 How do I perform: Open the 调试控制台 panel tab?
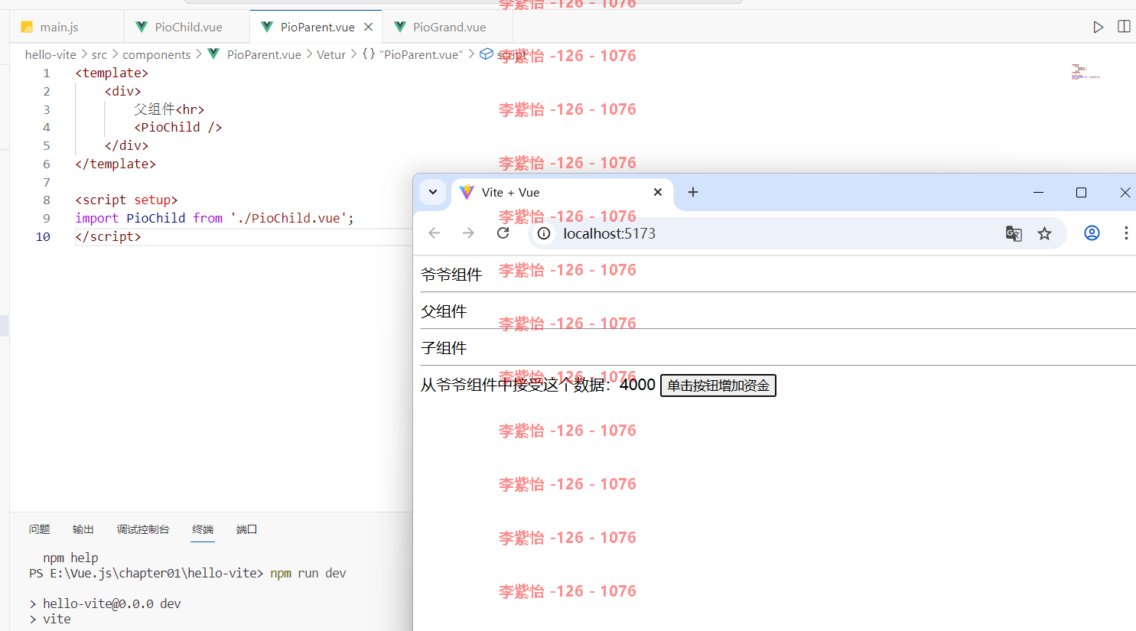click(142, 529)
